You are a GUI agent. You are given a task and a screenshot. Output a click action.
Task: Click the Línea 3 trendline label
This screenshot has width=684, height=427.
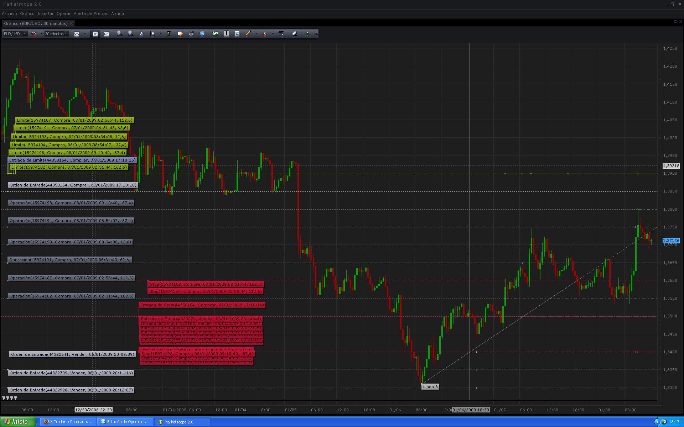[x=430, y=387]
